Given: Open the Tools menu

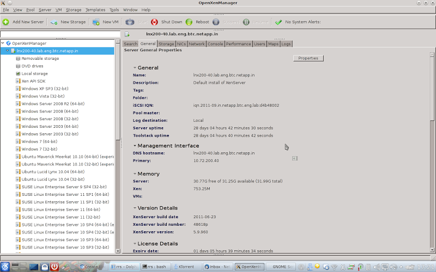Looking at the screenshot, I should [x=114, y=10].
